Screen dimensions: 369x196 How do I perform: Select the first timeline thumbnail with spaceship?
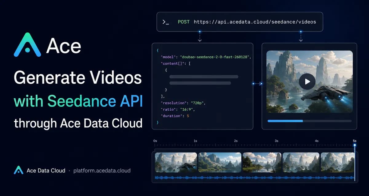coord(176,162)
